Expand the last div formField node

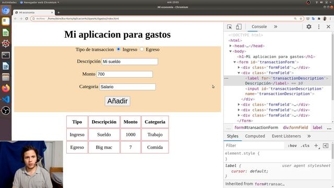point(239,115)
